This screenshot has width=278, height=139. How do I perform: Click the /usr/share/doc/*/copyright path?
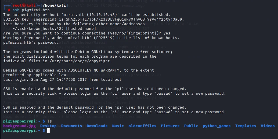[x=81, y=61]
